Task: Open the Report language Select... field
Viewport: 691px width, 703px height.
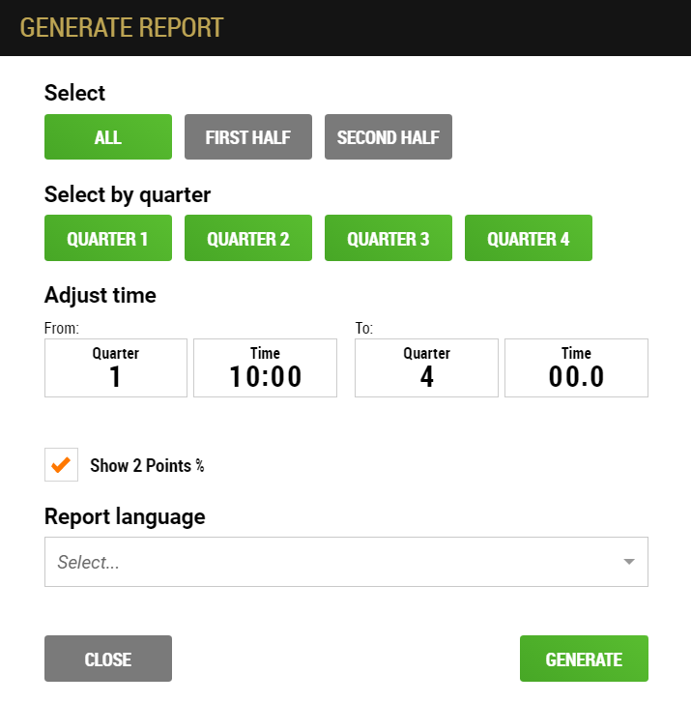Action: (x=346, y=562)
